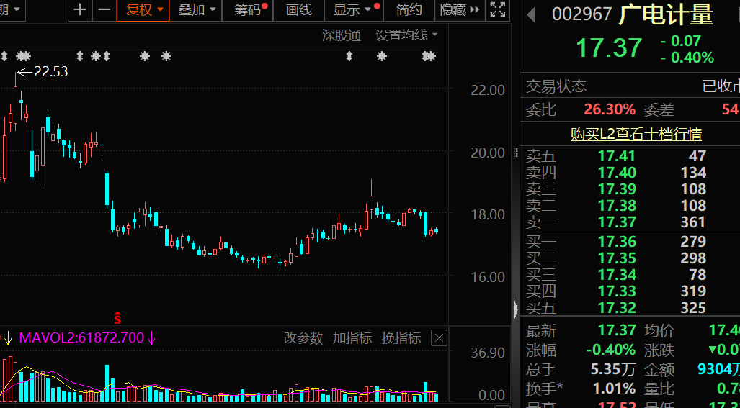
Task: Click 加指标 to add indicator
Action: click(352, 337)
